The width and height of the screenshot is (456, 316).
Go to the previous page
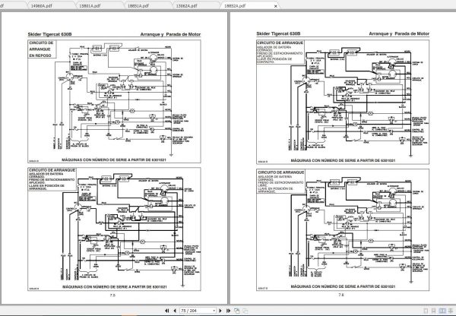175,311
